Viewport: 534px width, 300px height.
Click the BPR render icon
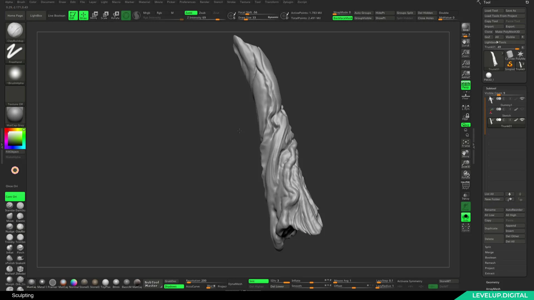tap(466, 27)
